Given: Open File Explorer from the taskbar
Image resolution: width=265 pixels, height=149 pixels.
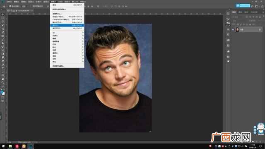Looking at the screenshot, I should pyautogui.click(x=10, y=146).
